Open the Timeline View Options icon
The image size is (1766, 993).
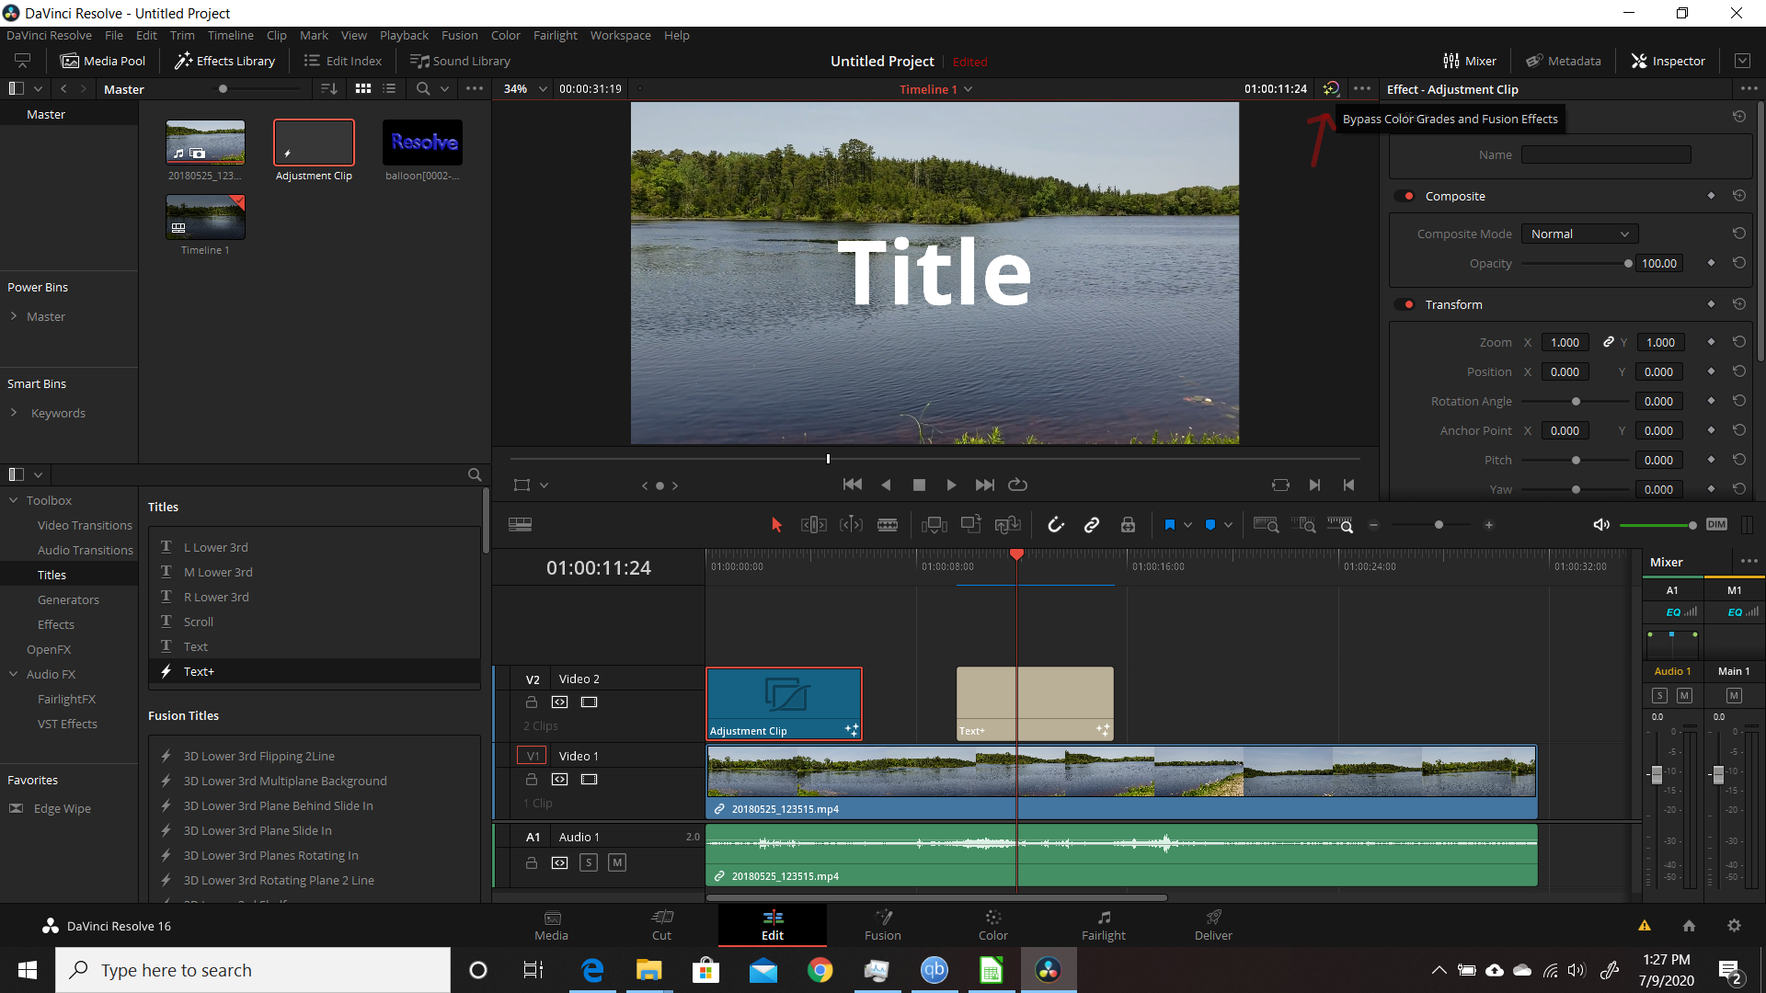coord(520,524)
